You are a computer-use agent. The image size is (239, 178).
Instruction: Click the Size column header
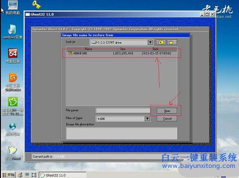tap(123, 49)
